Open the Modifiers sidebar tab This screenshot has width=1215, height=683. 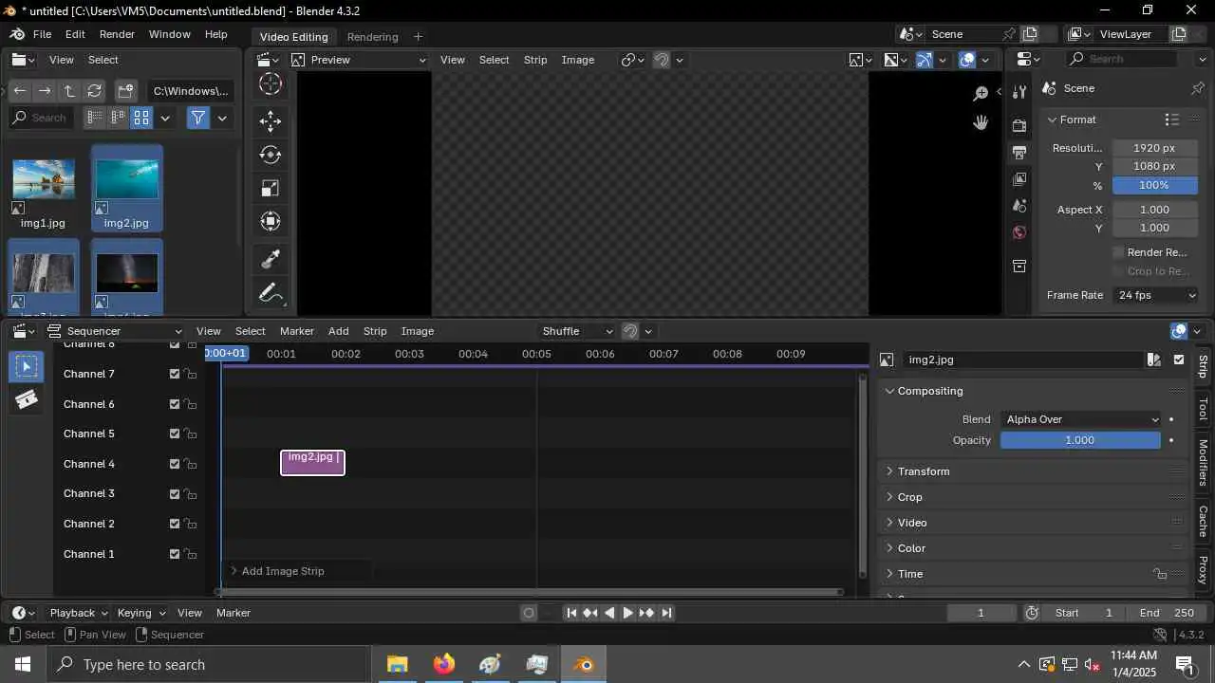pos(1203,463)
